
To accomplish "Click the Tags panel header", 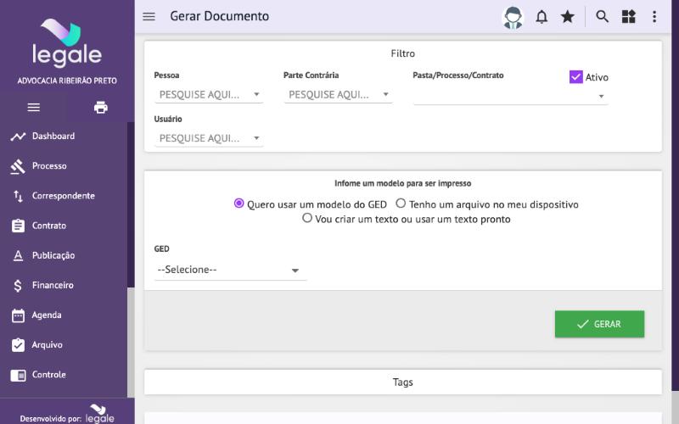I will pos(402,382).
